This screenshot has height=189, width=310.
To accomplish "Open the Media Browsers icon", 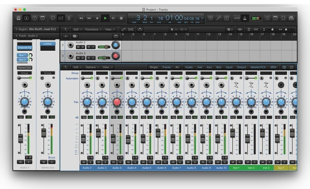I will (291, 18).
